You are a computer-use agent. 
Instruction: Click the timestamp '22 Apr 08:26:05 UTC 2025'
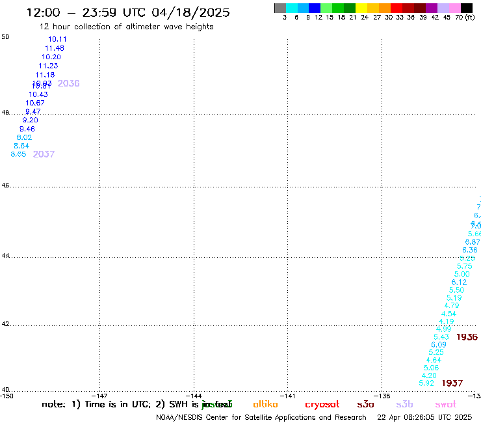click(x=424, y=417)
